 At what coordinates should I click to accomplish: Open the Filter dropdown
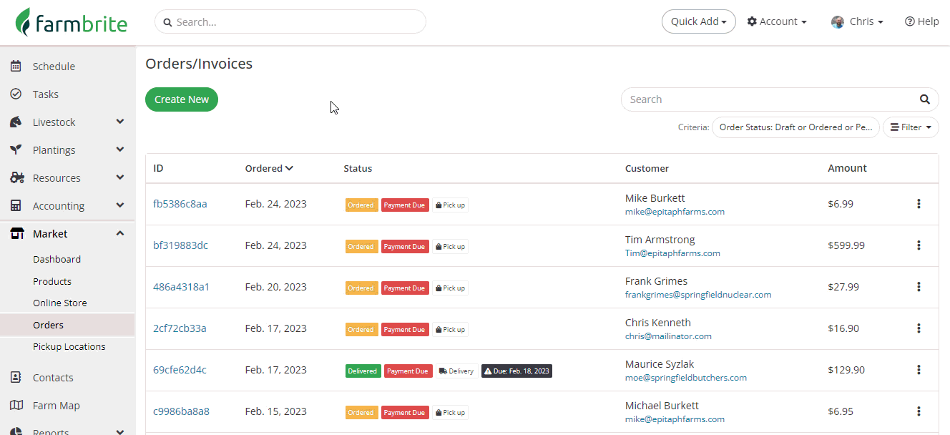[911, 127]
